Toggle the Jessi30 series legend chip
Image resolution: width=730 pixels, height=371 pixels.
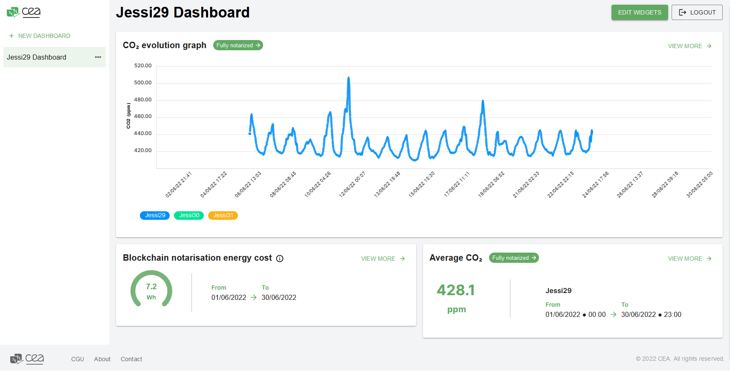click(189, 216)
